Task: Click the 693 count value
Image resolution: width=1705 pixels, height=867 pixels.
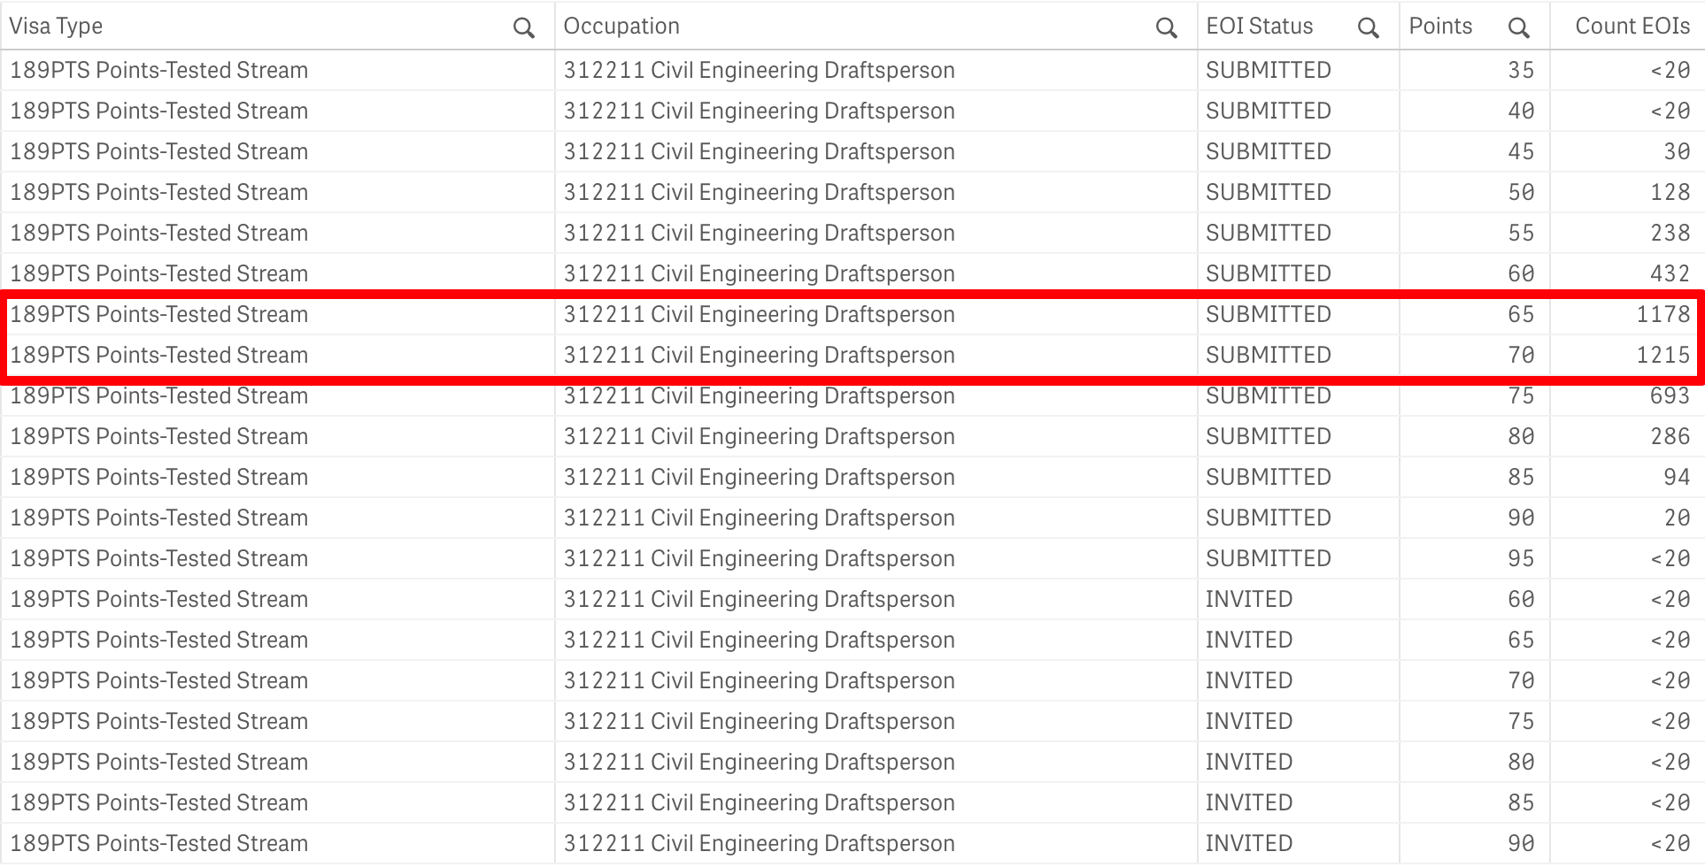Action: [1670, 395]
